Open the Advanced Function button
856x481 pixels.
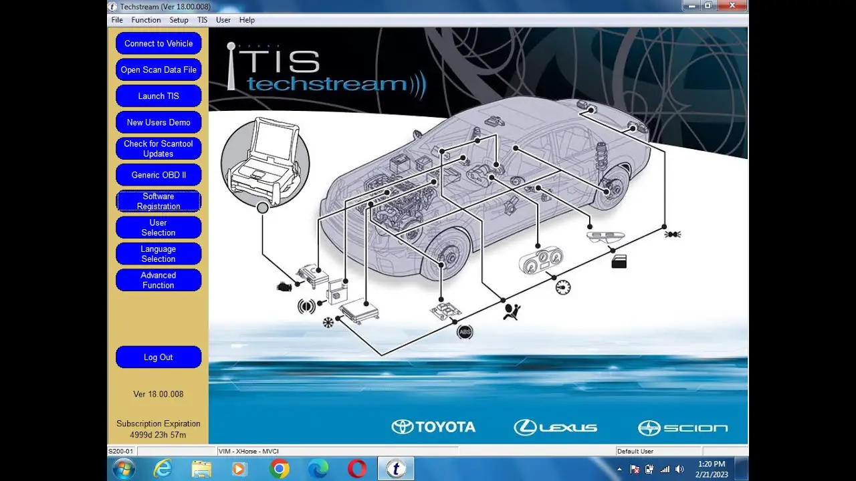click(158, 280)
